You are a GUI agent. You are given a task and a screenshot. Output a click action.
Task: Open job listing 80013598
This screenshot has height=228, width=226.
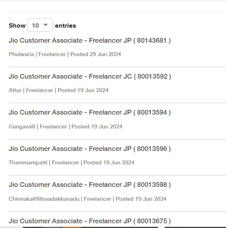tap(90, 185)
